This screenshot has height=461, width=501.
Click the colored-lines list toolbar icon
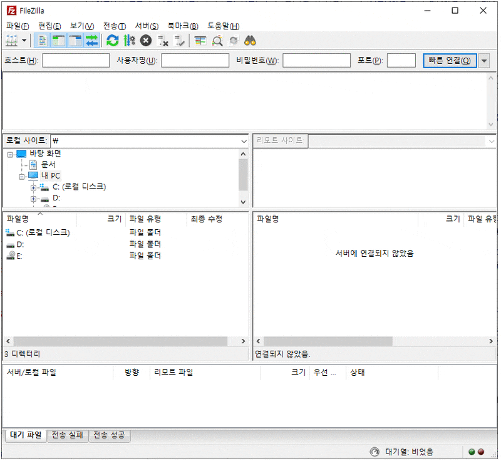(x=200, y=41)
